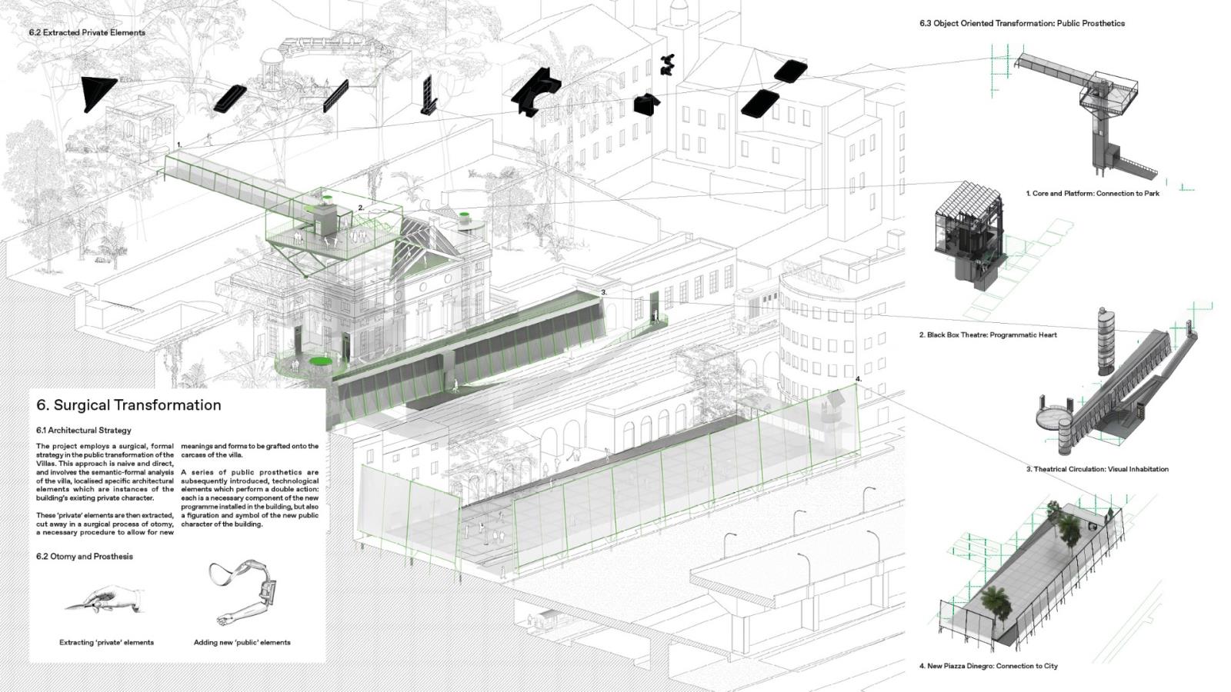This screenshot has height=692, width=1231.
Task: Click the '6.2 Extracted Private Elements' title
Action: (x=87, y=33)
